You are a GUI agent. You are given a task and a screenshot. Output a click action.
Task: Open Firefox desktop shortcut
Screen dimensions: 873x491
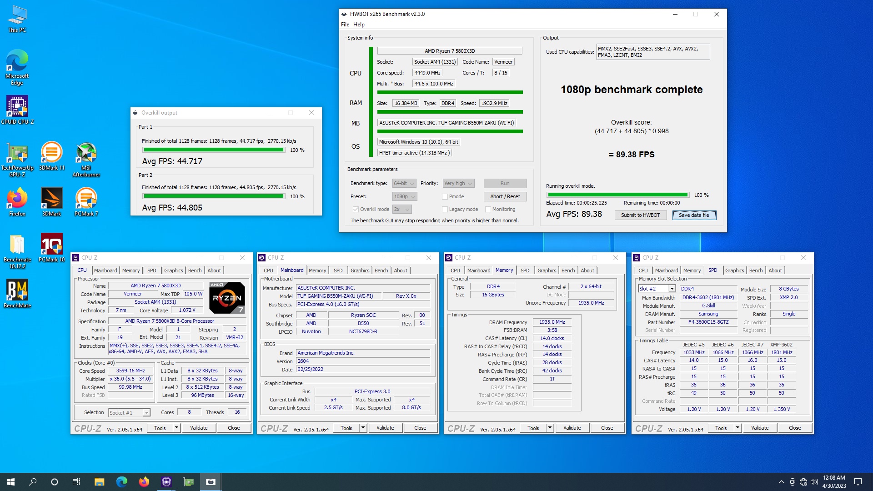(x=17, y=202)
